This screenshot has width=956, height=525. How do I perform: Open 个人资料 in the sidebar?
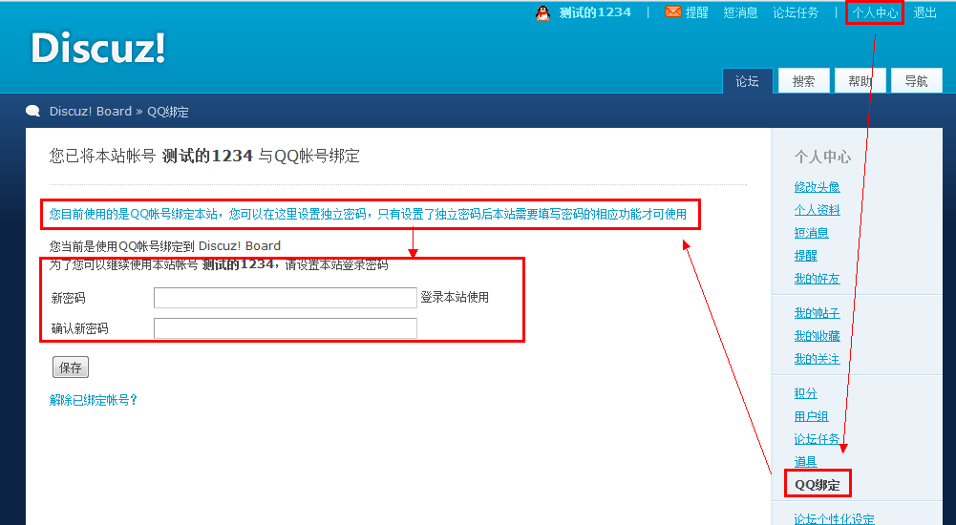817,210
